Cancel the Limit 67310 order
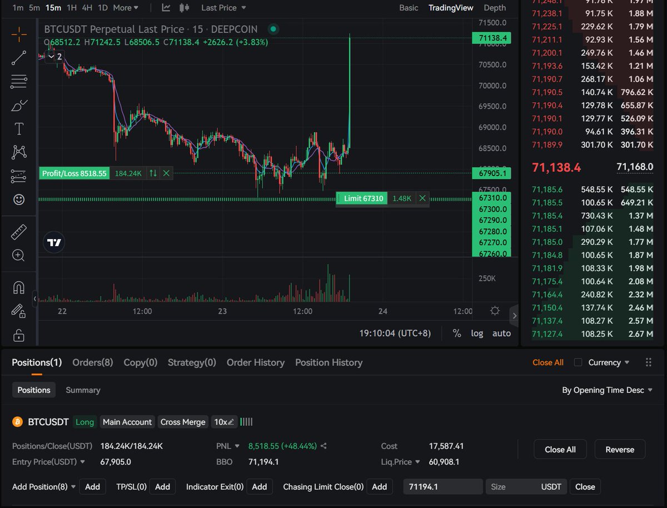 click(422, 198)
